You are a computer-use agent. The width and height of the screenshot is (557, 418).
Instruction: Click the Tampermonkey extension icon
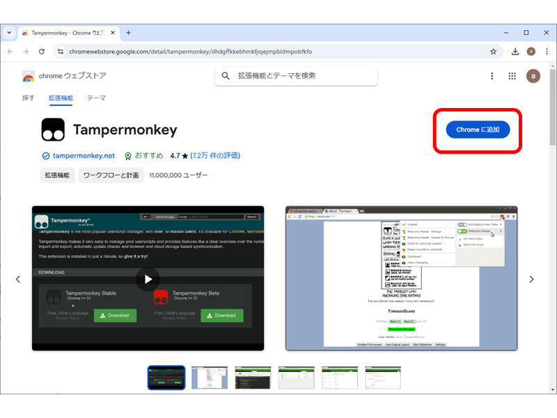pos(53,130)
